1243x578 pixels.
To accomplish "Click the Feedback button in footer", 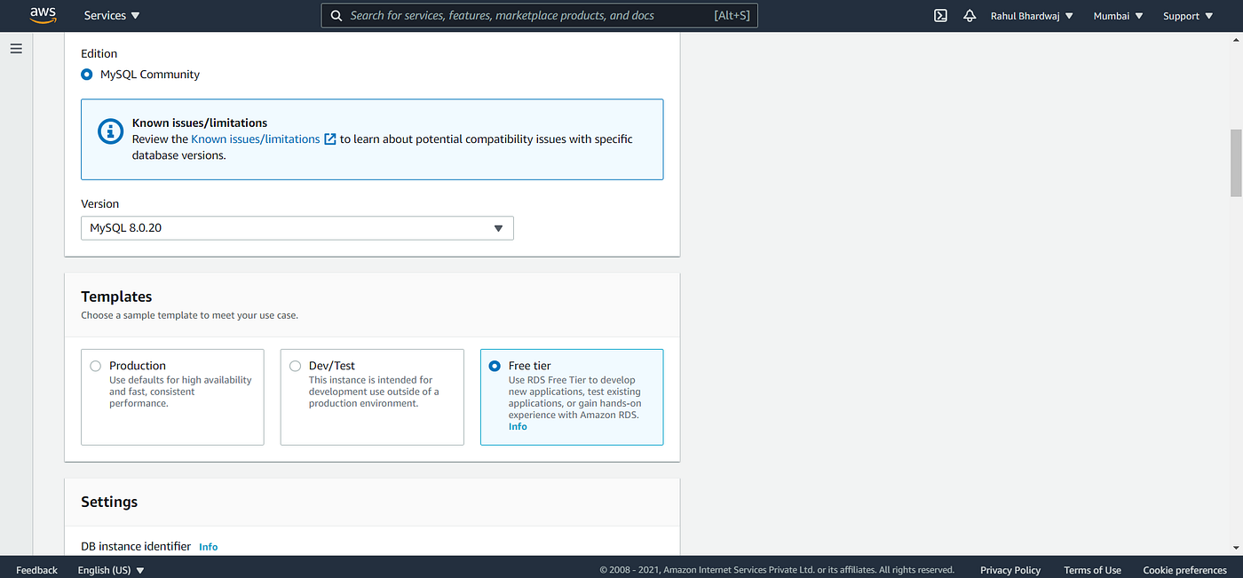I will 36,570.
